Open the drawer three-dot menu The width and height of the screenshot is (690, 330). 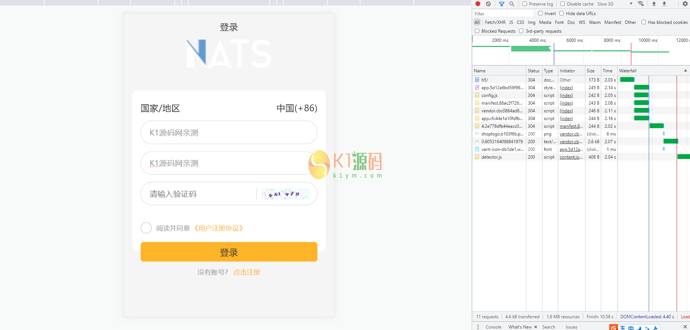[478, 327]
